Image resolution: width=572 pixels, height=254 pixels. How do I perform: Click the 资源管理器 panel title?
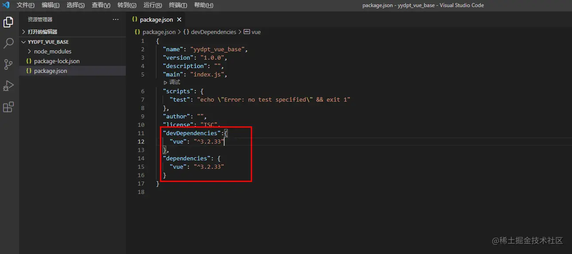pyautogui.click(x=40, y=19)
